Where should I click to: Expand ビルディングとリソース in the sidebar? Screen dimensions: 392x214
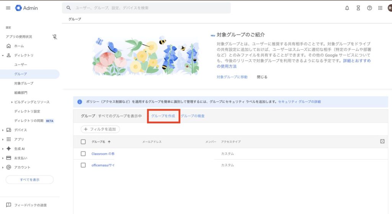[12, 102]
